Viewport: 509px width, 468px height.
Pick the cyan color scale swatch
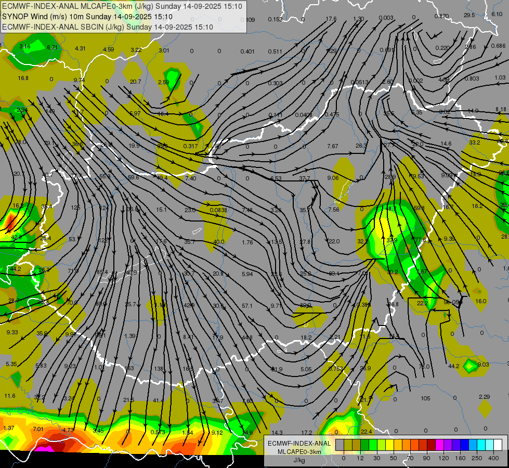click(x=481, y=445)
